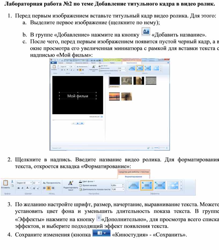Toggle center text alignment in lower ribbon
This screenshot has height=250, width=219.
tap(49, 188)
